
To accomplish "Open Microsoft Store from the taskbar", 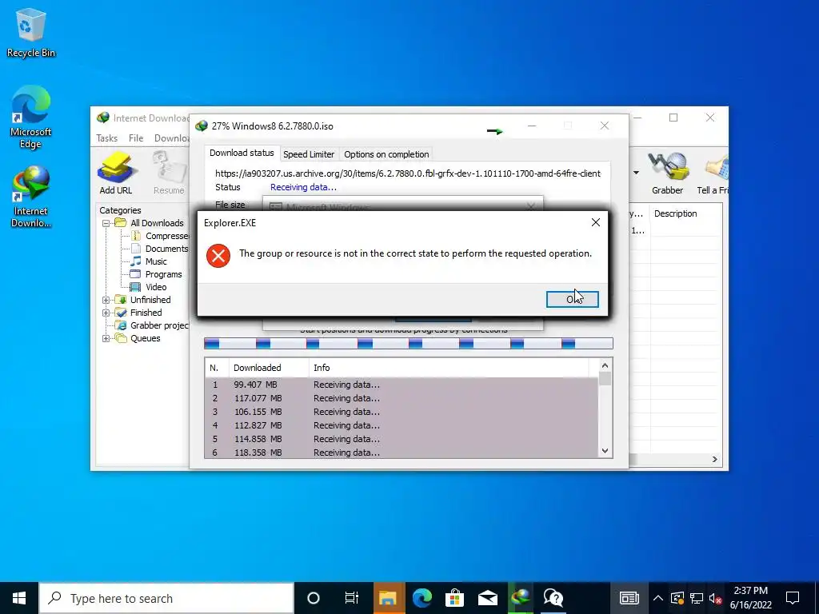I will click(x=454, y=598).
